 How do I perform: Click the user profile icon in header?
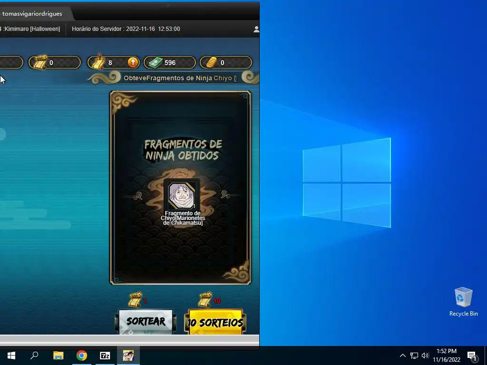point(256,29)
